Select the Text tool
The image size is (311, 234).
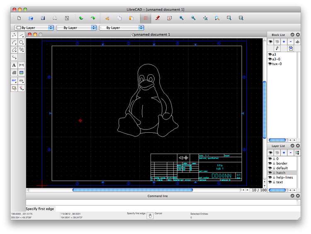click(x=14, y=65)
